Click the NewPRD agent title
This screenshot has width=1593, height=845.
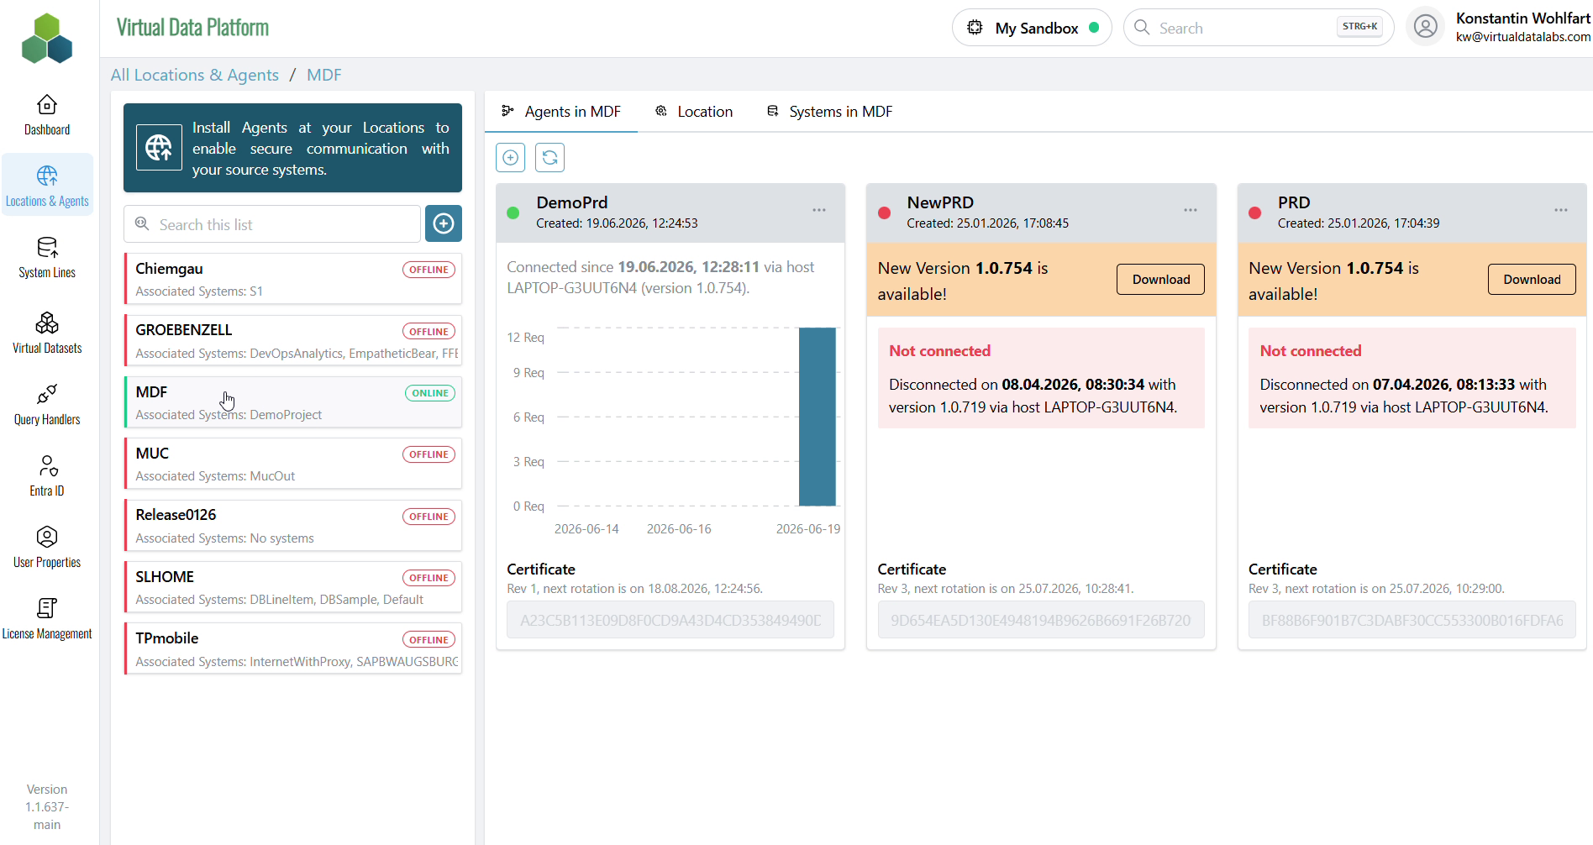pyautogui.click(x=940, y=202)
